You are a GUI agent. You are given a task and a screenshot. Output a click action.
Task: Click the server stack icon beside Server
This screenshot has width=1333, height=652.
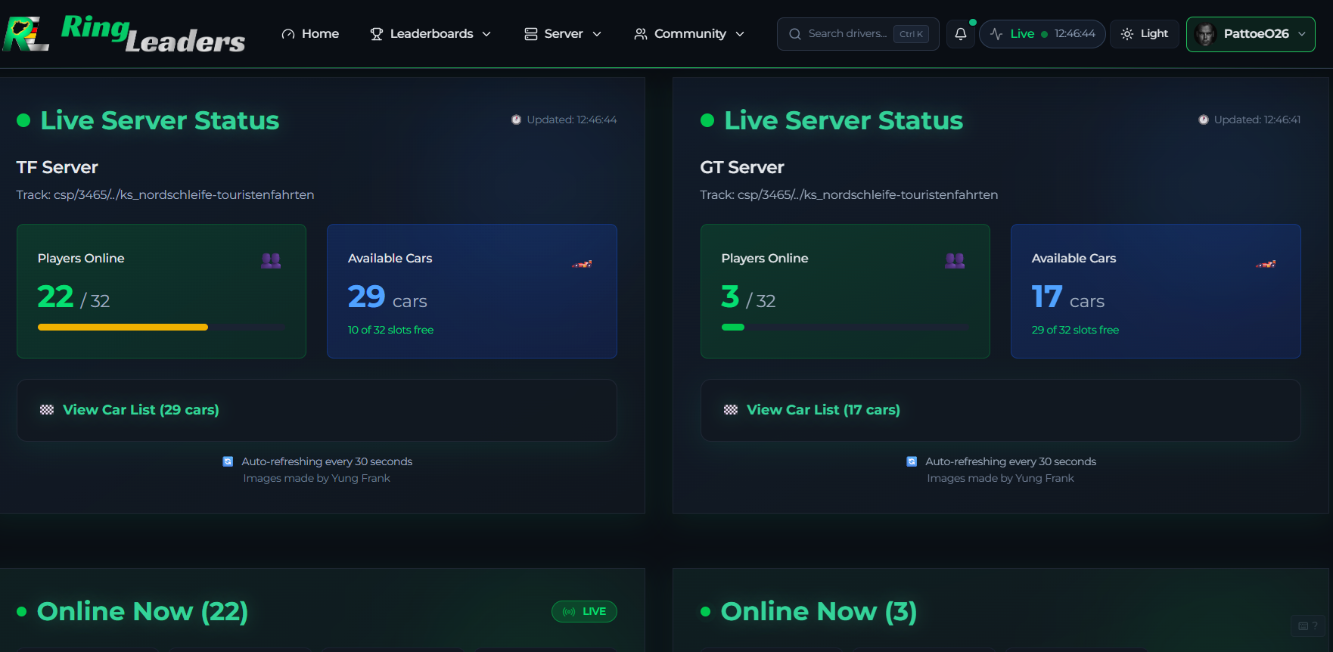(531, 34)
